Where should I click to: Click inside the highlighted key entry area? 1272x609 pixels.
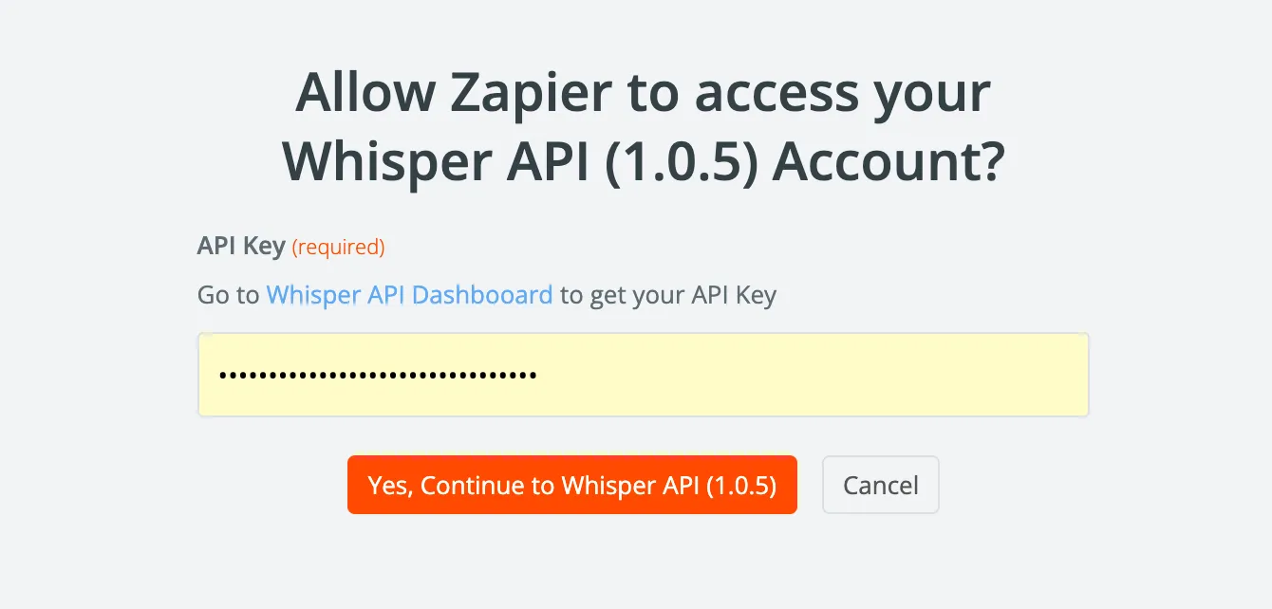[x=642, y=374]
